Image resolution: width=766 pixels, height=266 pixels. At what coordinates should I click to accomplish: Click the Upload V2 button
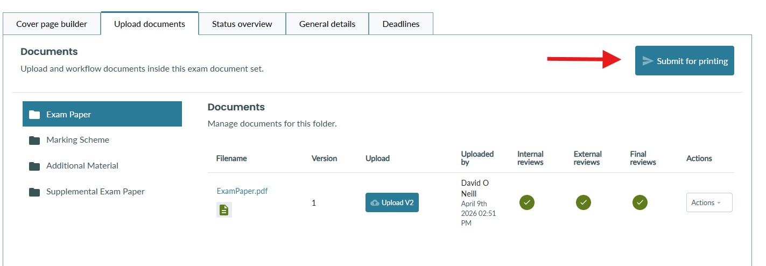pyautogui.click(x=392, y=202)
